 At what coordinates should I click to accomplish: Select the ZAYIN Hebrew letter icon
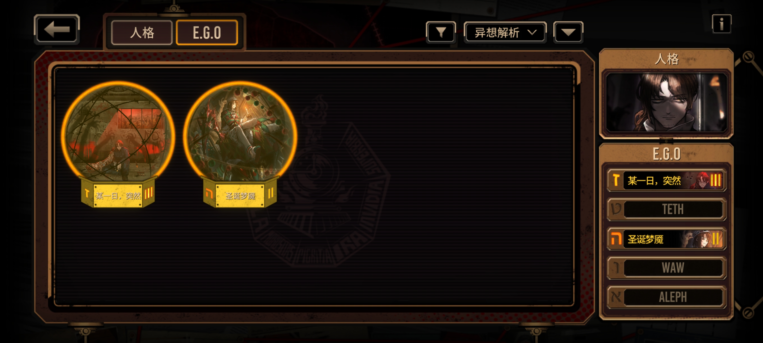616,180
